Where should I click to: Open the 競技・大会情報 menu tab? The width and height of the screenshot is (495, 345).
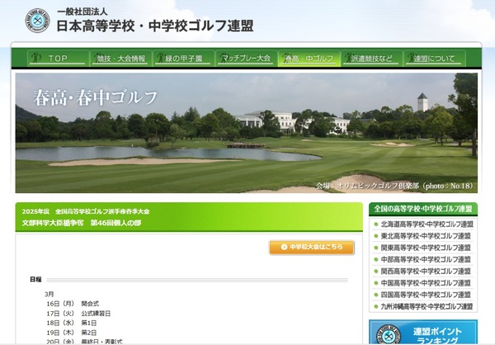(x=120, y=58)
